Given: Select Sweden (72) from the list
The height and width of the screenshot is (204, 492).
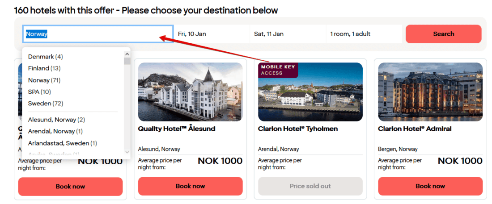Looking at the screenshot, I should [x=45, y=104].
